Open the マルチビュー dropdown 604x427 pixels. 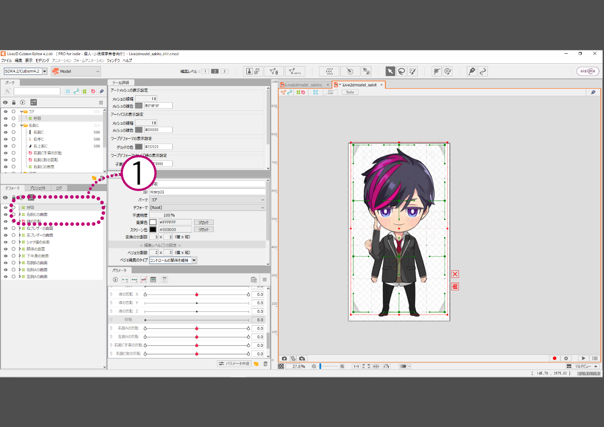583,367
